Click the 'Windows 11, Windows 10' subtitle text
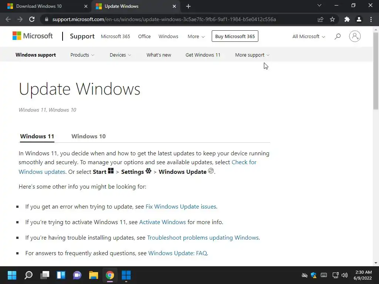 (47, 110)
